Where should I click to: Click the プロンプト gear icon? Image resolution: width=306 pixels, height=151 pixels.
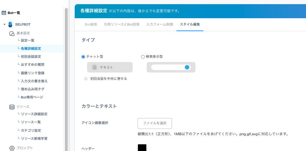(12, 148)
